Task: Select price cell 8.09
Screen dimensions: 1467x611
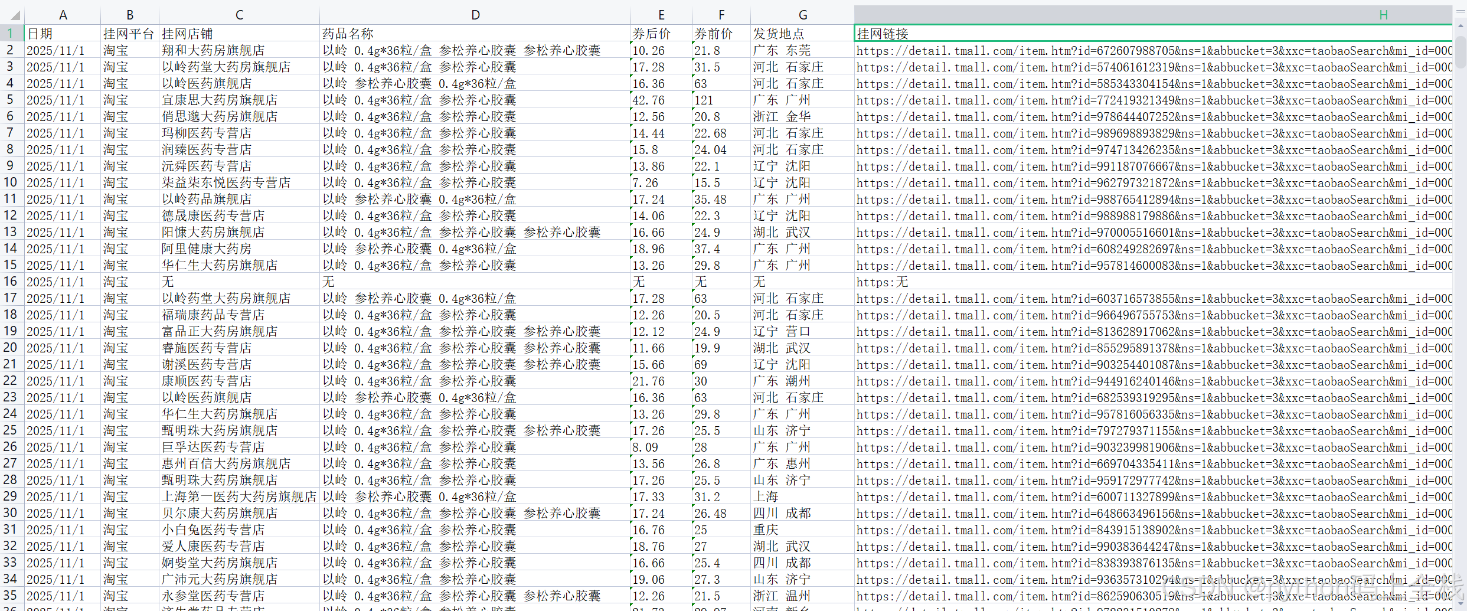Action: (661, 447)
